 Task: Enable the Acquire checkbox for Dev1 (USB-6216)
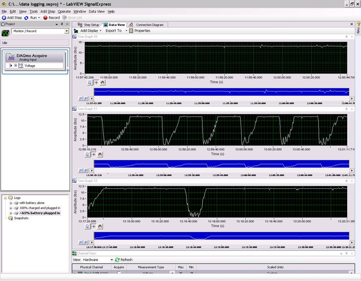point(119,273)
